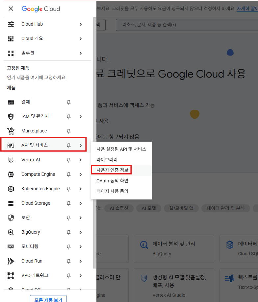The image size is (258, 302).
Task: Select the AI 솔루션 filter chip
Action: 119,208
